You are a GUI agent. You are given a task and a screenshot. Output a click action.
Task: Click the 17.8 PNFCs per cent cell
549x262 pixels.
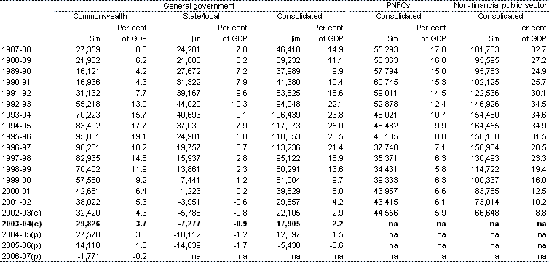click(439, 49)
